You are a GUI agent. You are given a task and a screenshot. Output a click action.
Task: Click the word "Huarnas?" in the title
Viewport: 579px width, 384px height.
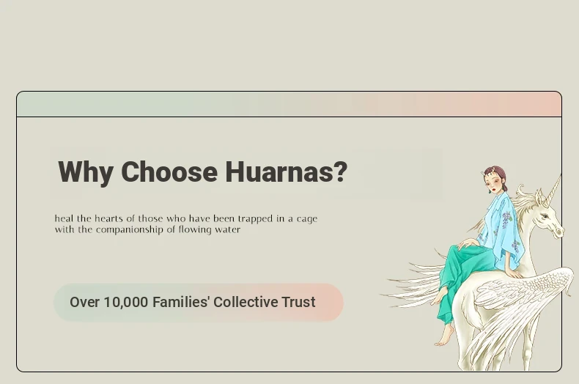[x=286, y=173]
